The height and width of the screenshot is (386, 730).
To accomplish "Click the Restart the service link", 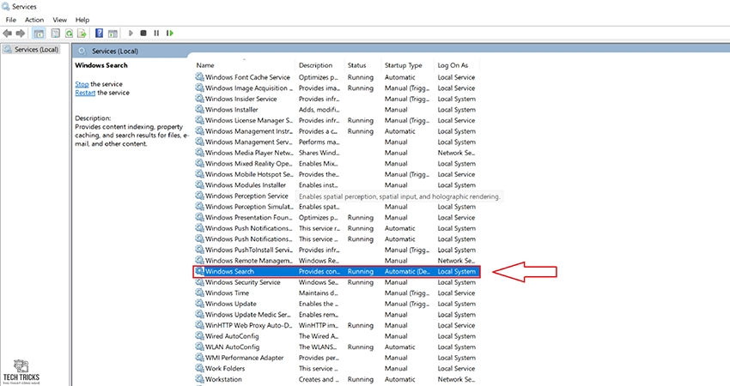I will [x=85, y=93].
